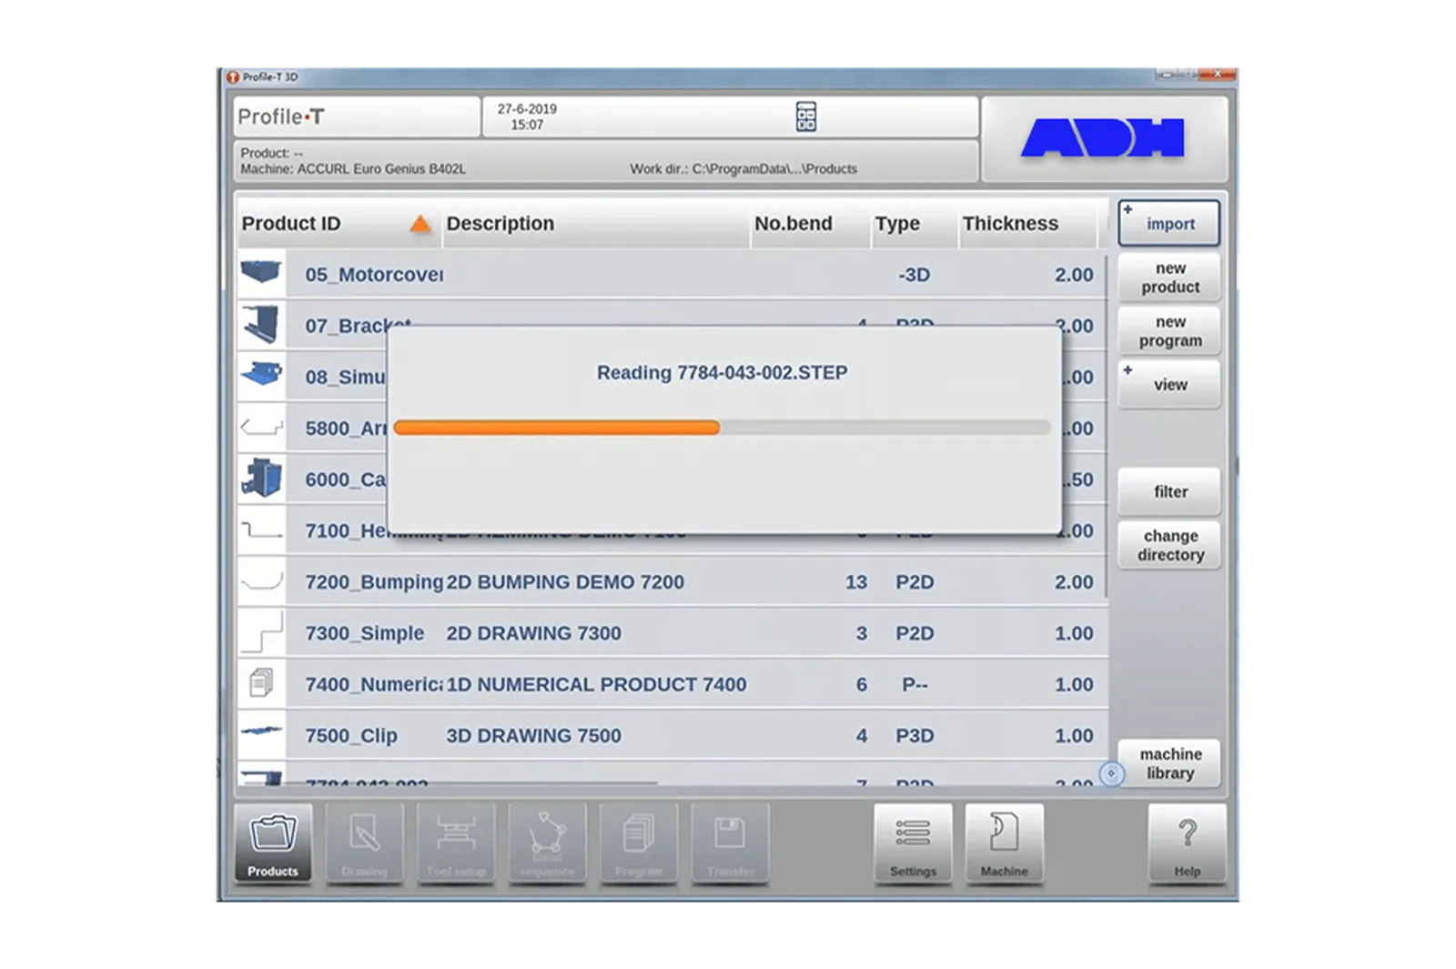Screen dimensions: 1456x969
Task: Open the Drawing section
Action: [364, 844]
